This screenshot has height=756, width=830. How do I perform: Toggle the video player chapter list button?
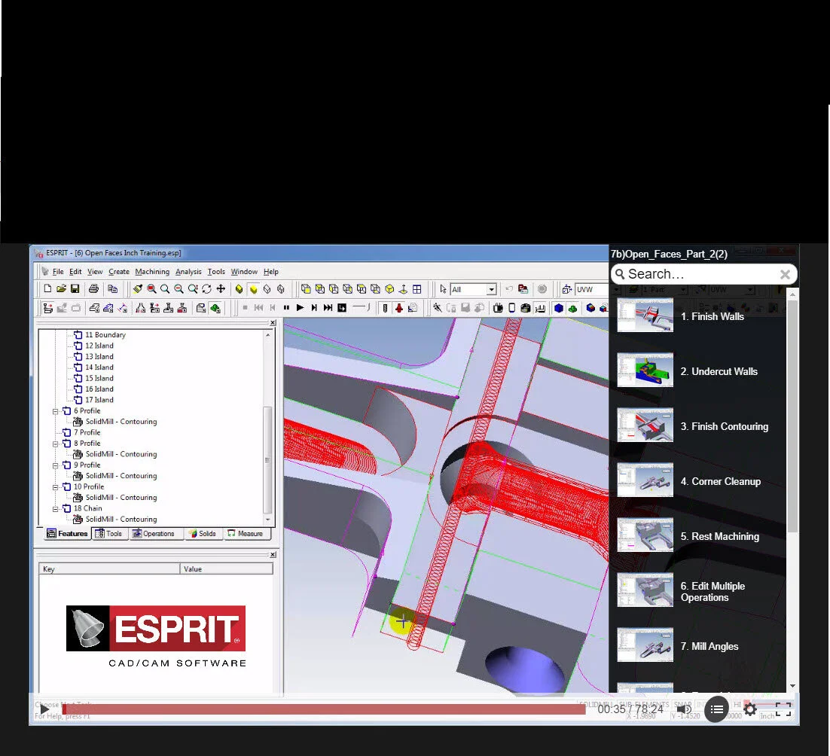pyautogui.click(x=717, y=709)
